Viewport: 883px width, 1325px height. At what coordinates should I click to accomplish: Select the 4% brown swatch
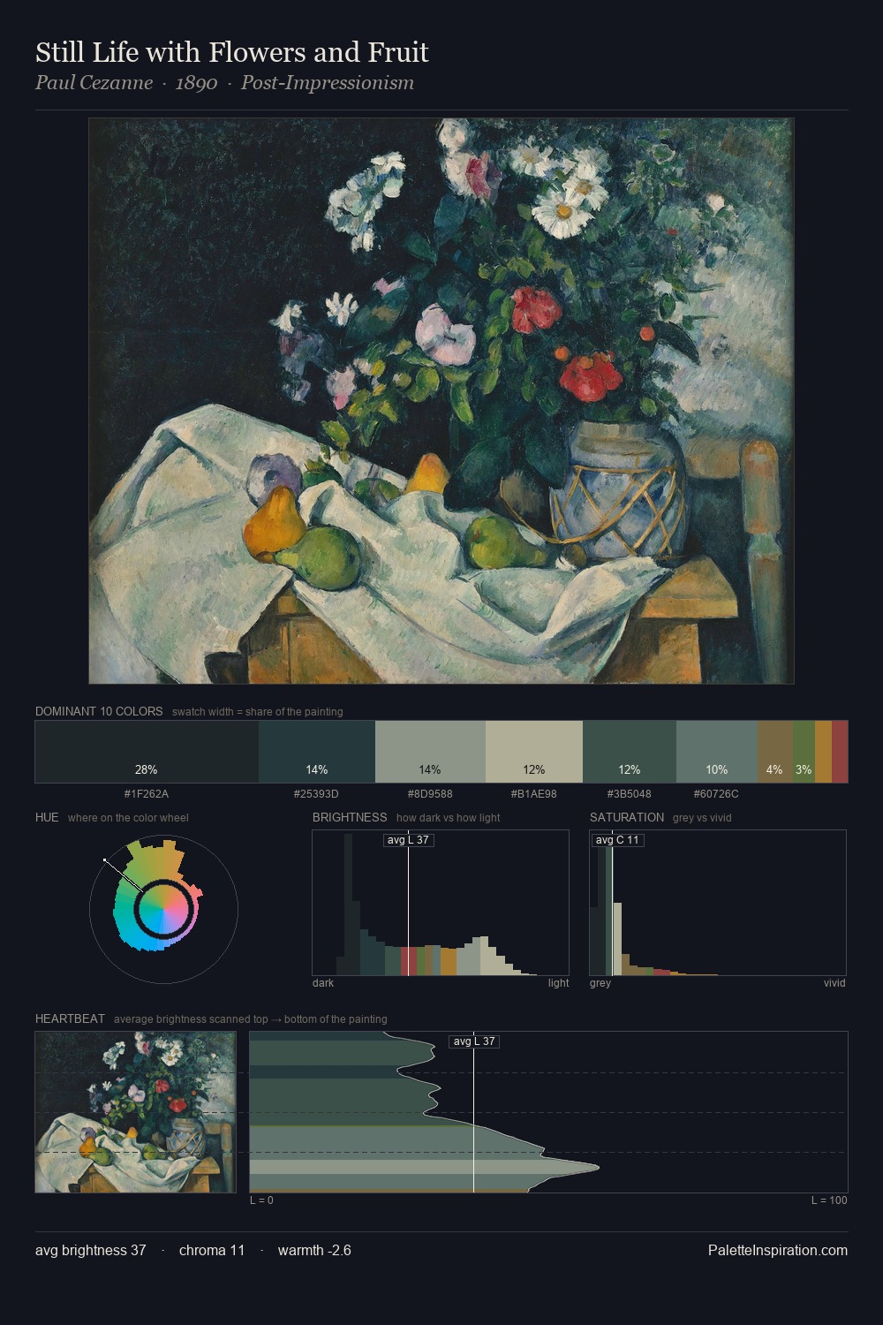click(x=775, y=752)
